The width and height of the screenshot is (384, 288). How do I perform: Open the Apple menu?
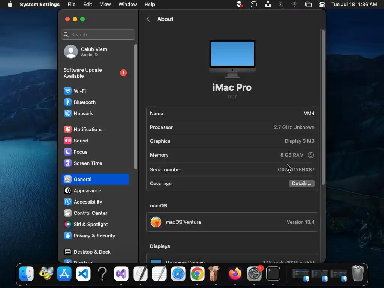[x=10, y=4]
